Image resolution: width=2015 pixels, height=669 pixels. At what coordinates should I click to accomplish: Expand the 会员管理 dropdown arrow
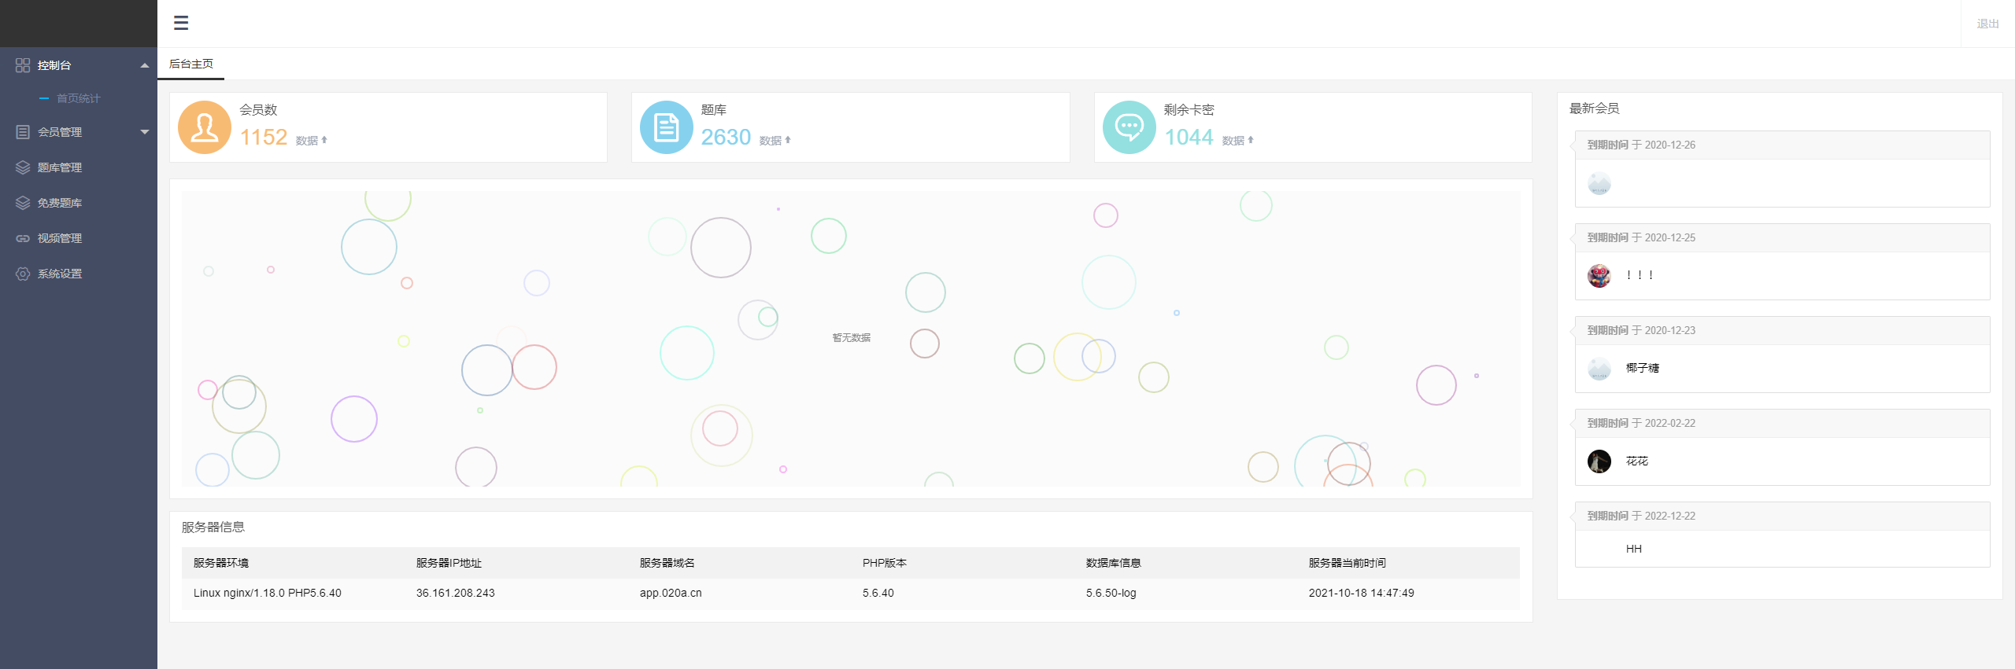(x=144, y=132)
